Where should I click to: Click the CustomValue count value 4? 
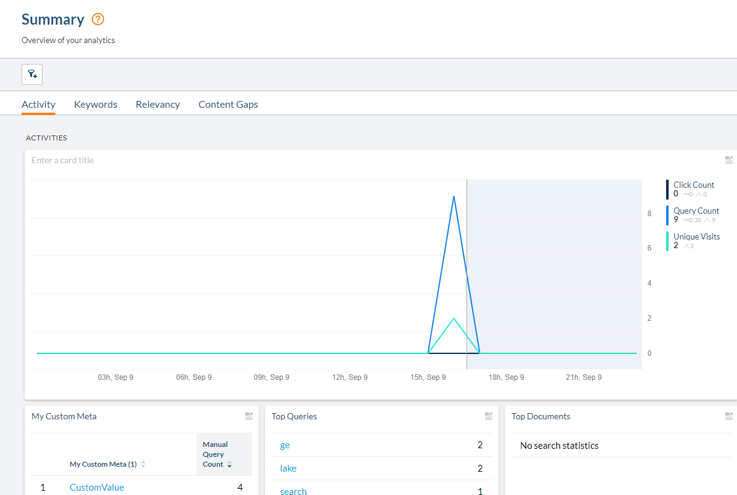click(x=240, y=488)
